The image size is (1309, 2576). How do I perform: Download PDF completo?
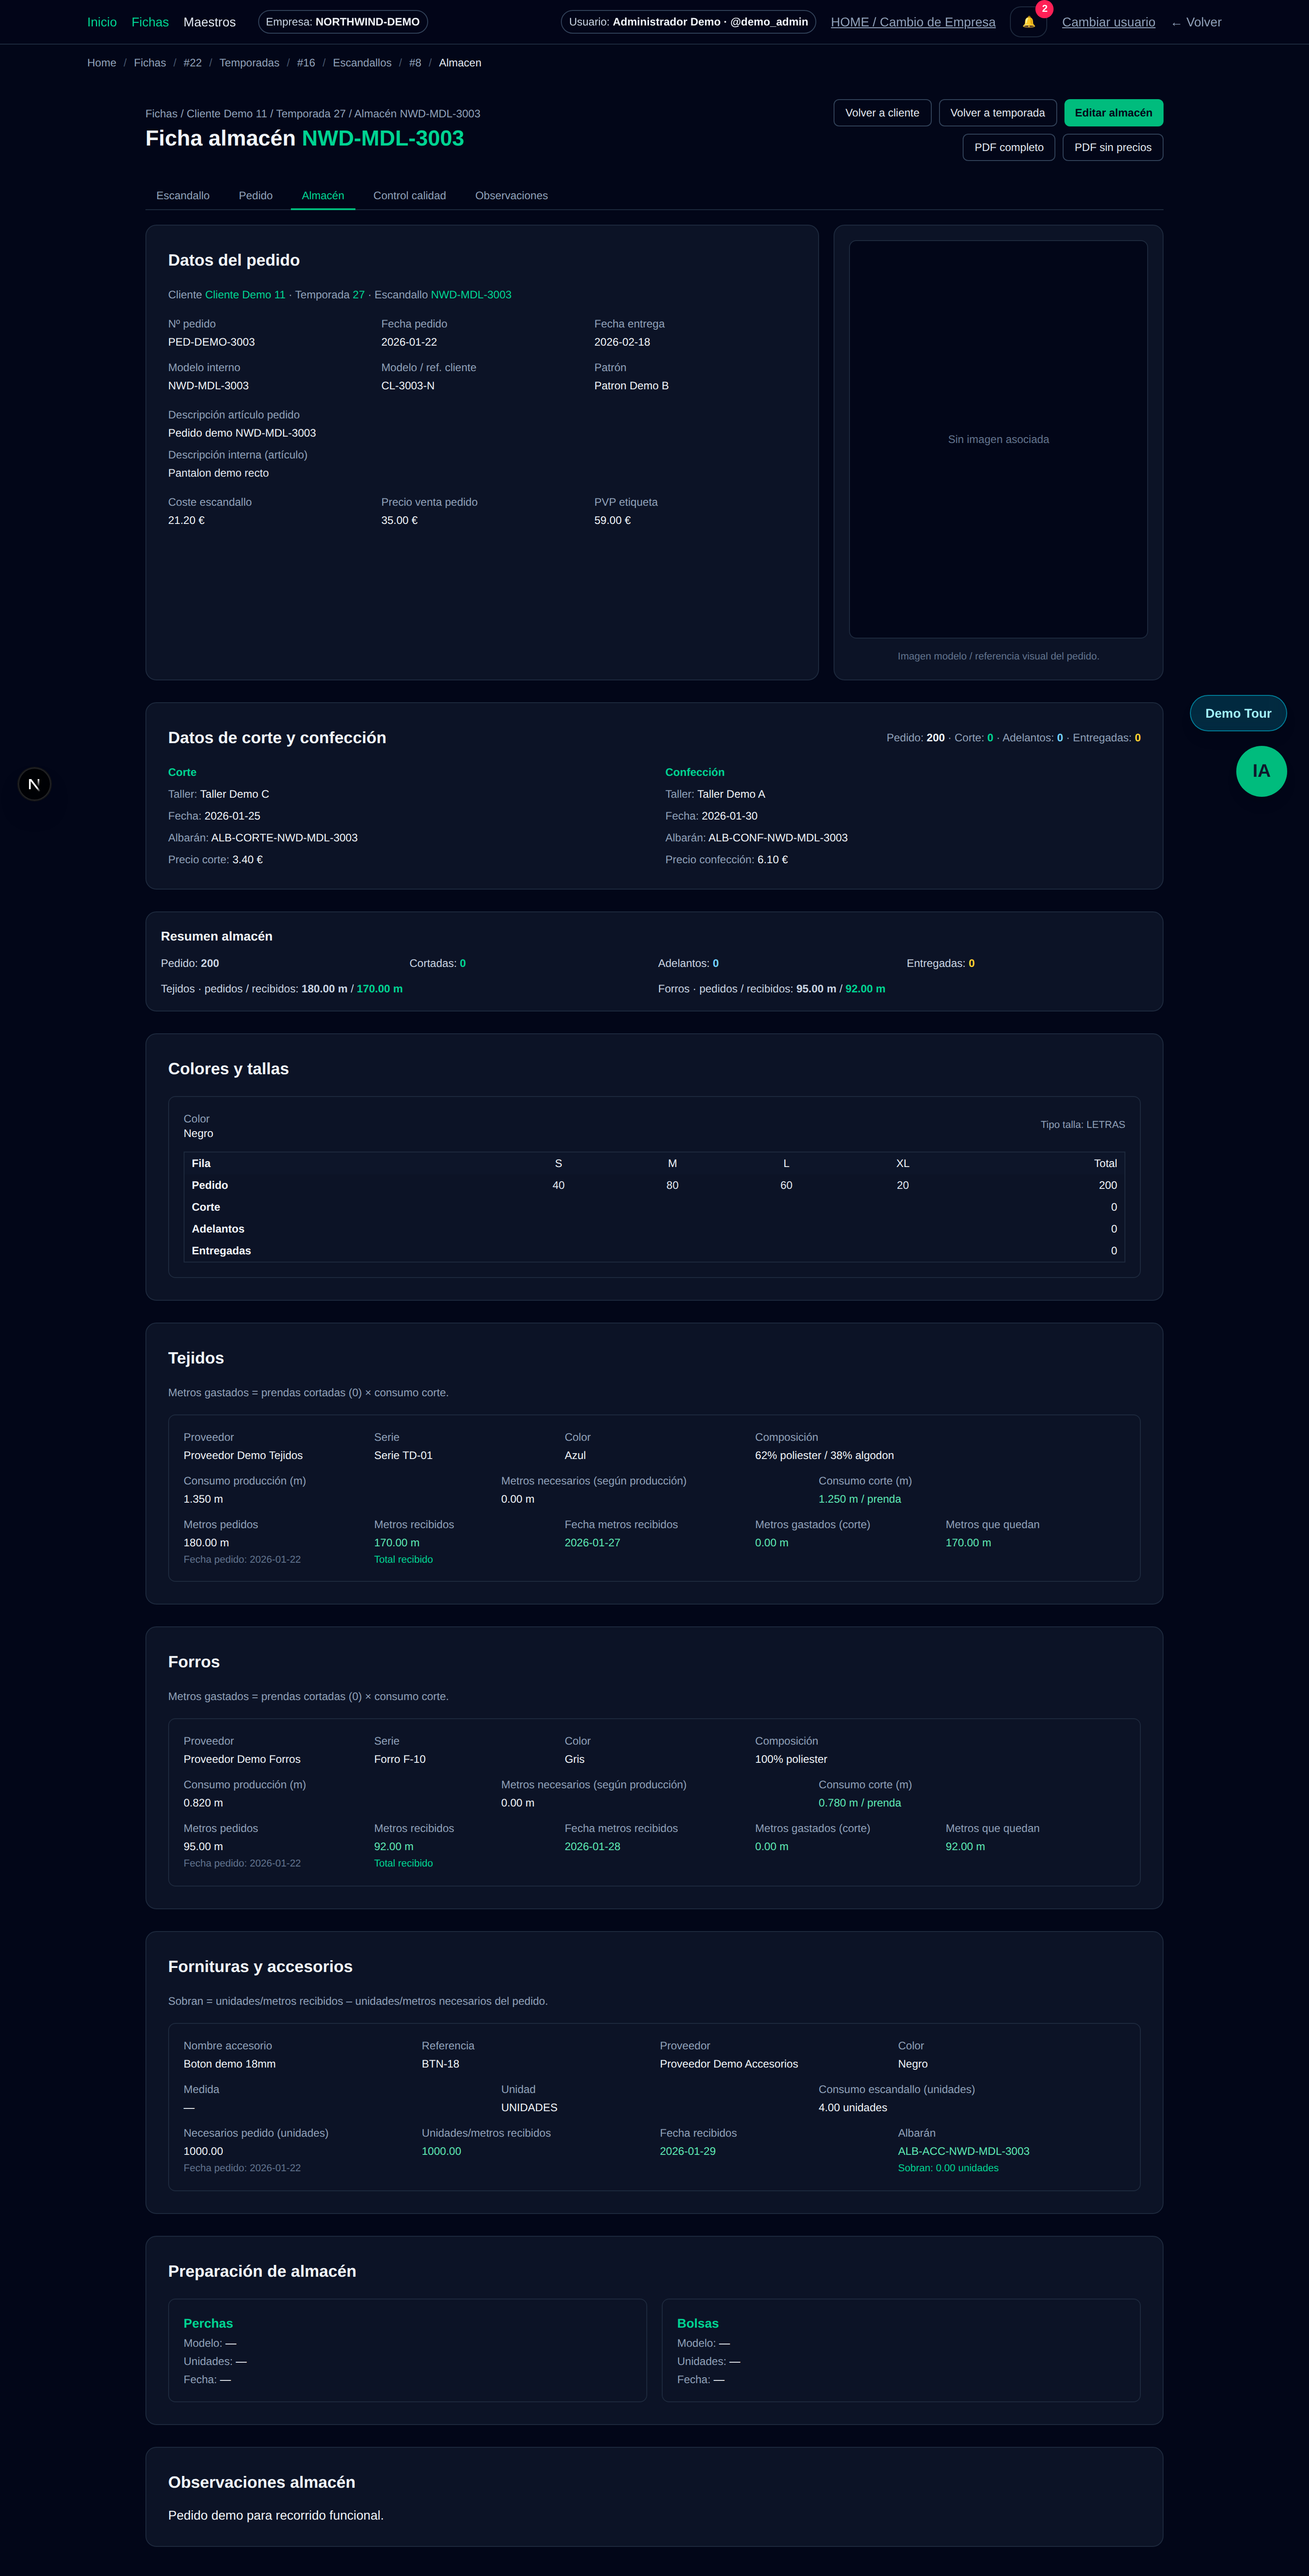(x=1008, y=147)
